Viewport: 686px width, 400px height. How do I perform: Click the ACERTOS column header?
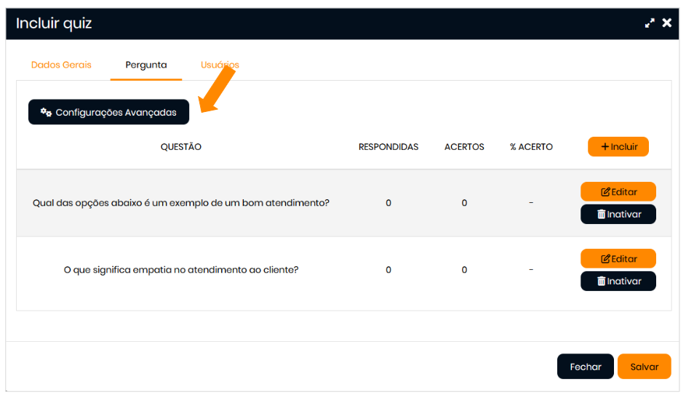464,147
